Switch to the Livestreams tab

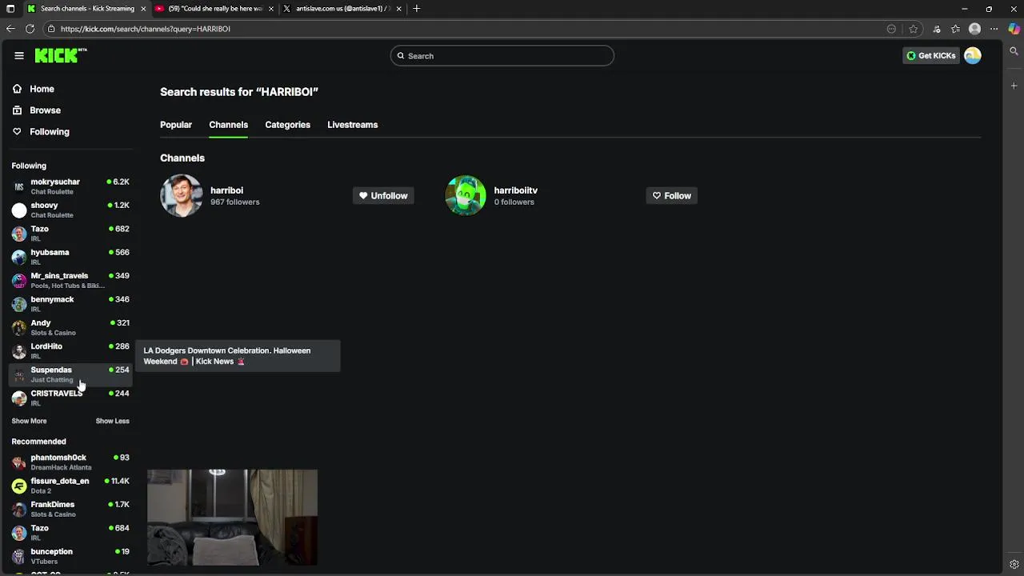[352, 125]
